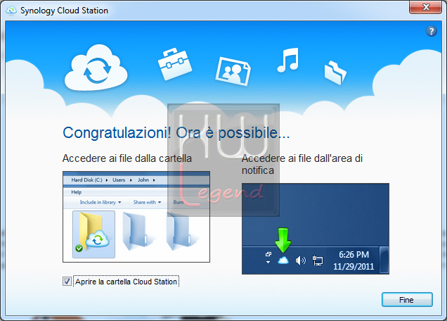This screenshot has height=321, width=447.
Task: Click the Fine button to finish setup
Action: [407, 300]
